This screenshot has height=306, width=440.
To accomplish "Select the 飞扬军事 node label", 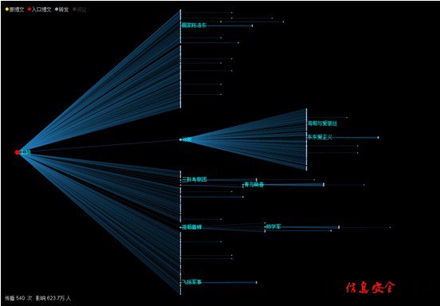I will tap(191, 282).
